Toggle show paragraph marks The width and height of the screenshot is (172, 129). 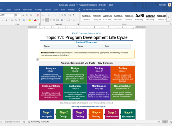coord(74,15)
